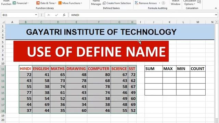Click the Select All corner triangle
This screenshot has width=219, height=123.
[x=3, y=22]
